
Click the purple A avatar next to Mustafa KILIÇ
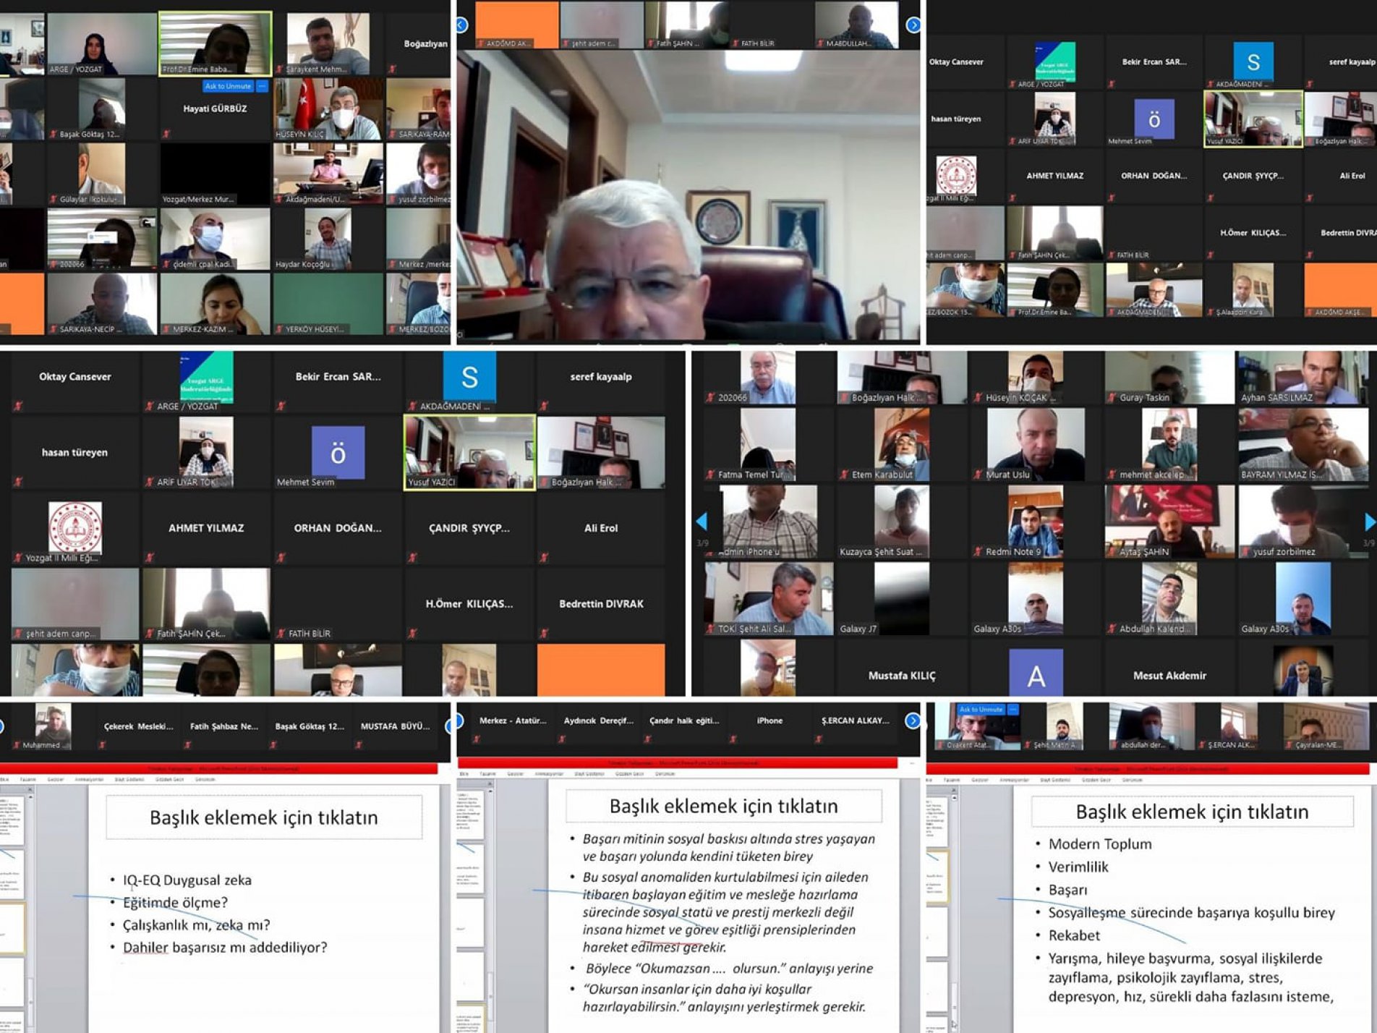(1036, 674)
